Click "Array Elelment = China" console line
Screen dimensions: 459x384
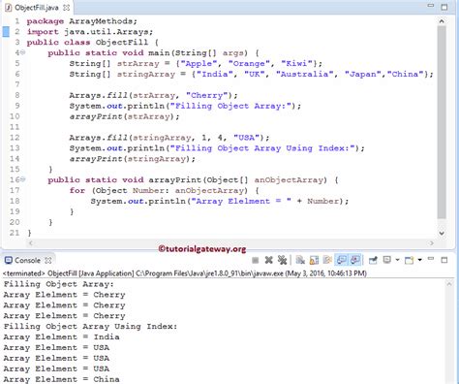(61, 379)
